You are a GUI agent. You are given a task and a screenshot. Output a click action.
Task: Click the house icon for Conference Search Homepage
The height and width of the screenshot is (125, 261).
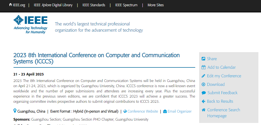pyautogui.click(x=203, y=110)
